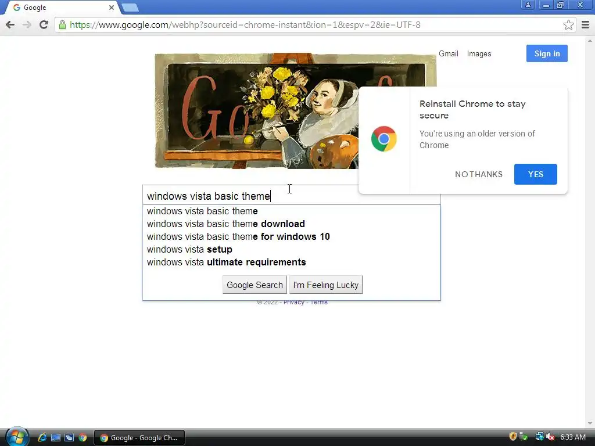
Task: Click YES to reinstall Chrome
Action: 535,174
